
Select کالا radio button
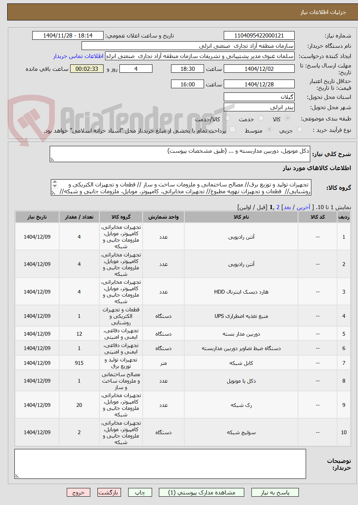(x=288, y=119)
